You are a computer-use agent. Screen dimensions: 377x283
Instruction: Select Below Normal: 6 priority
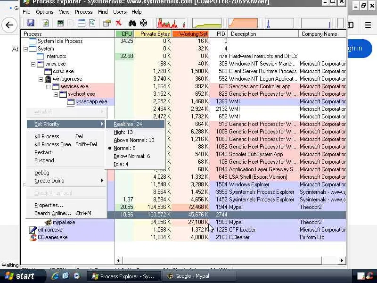pyautogui.click(x=135, y=156)
